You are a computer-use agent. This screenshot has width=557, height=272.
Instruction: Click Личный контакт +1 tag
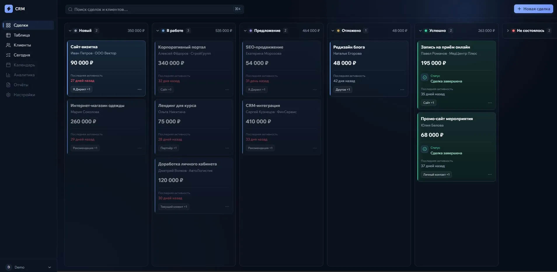[436, 174]
